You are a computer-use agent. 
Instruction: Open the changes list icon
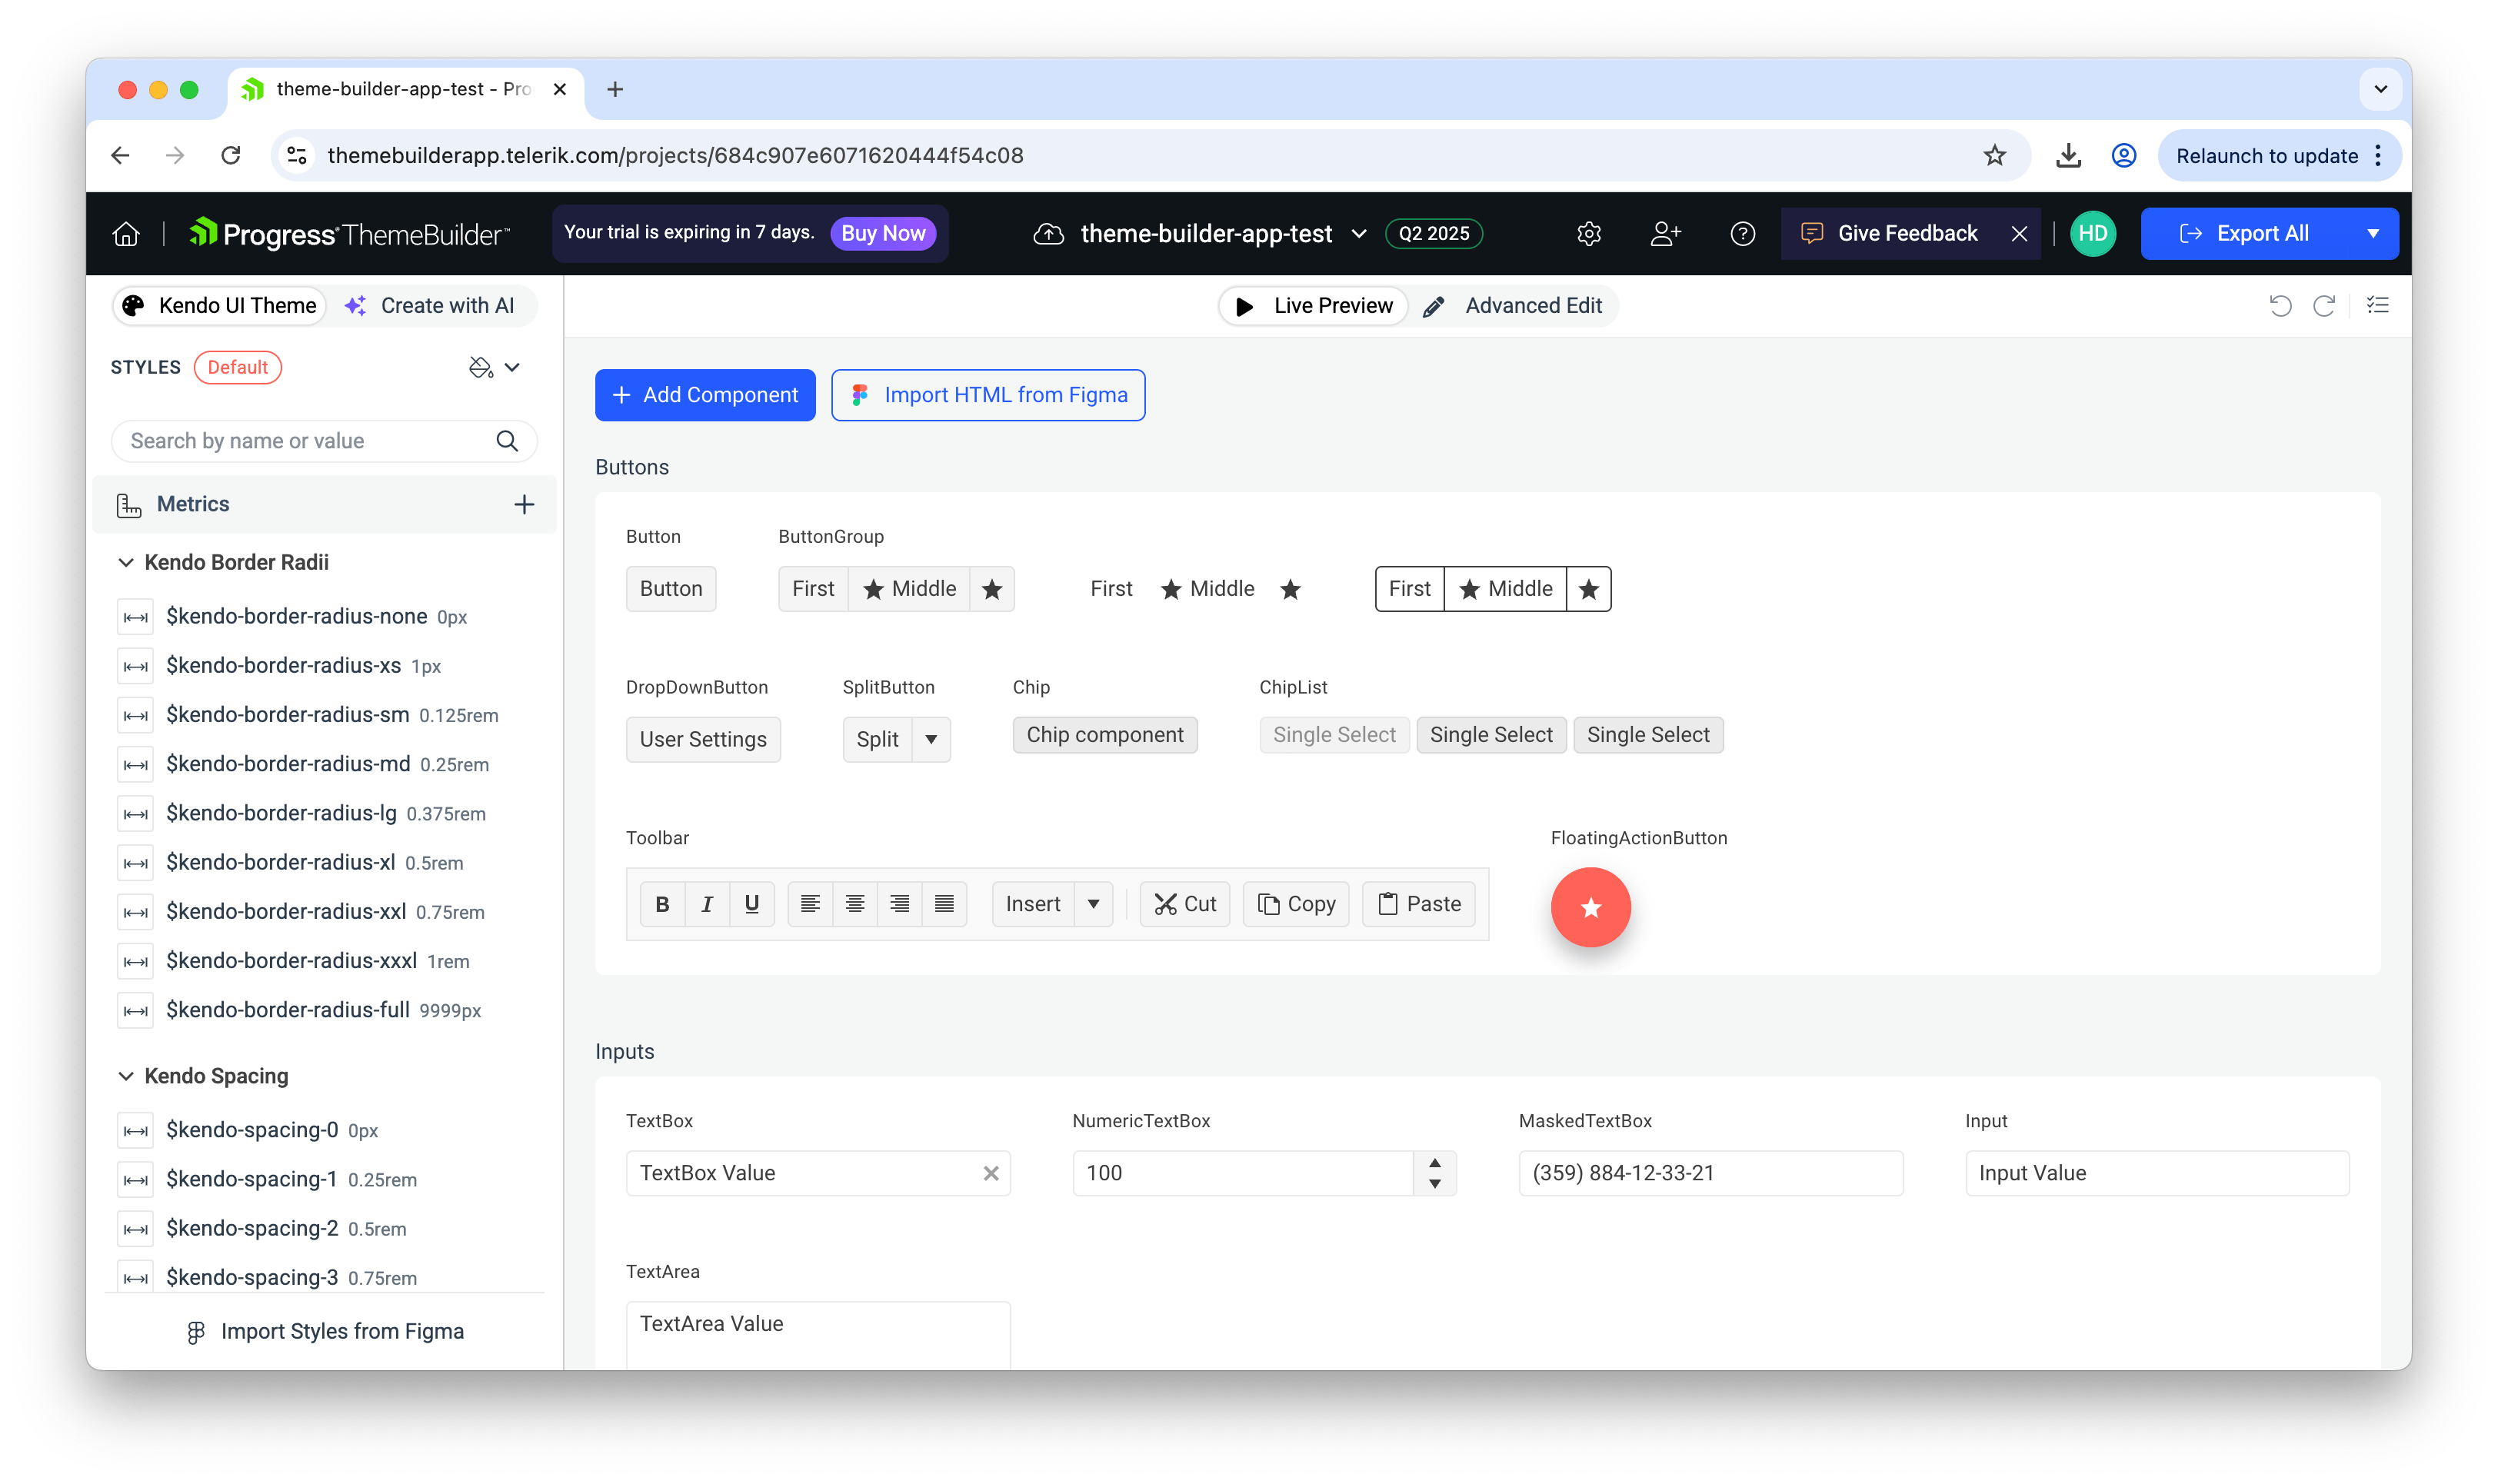click(x=2377, y=305)
